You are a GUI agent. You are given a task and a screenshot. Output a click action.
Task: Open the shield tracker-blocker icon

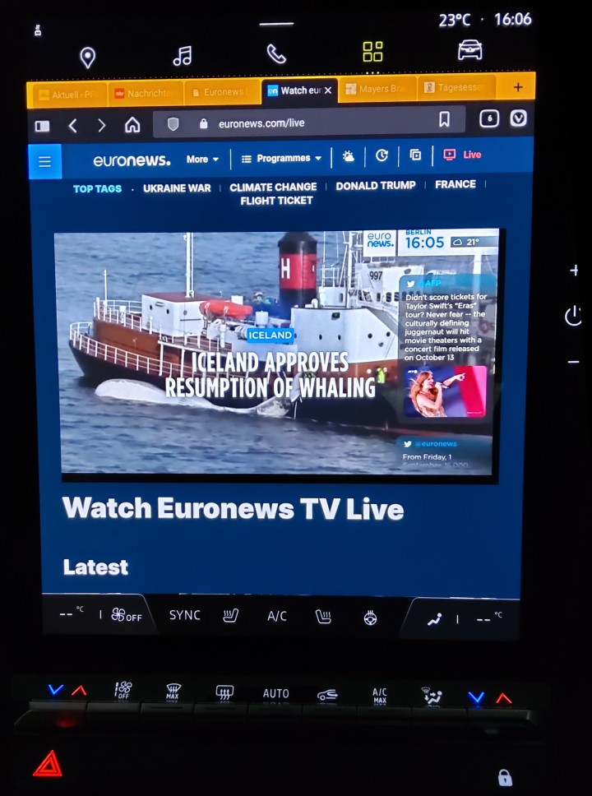tap(173, 124)
